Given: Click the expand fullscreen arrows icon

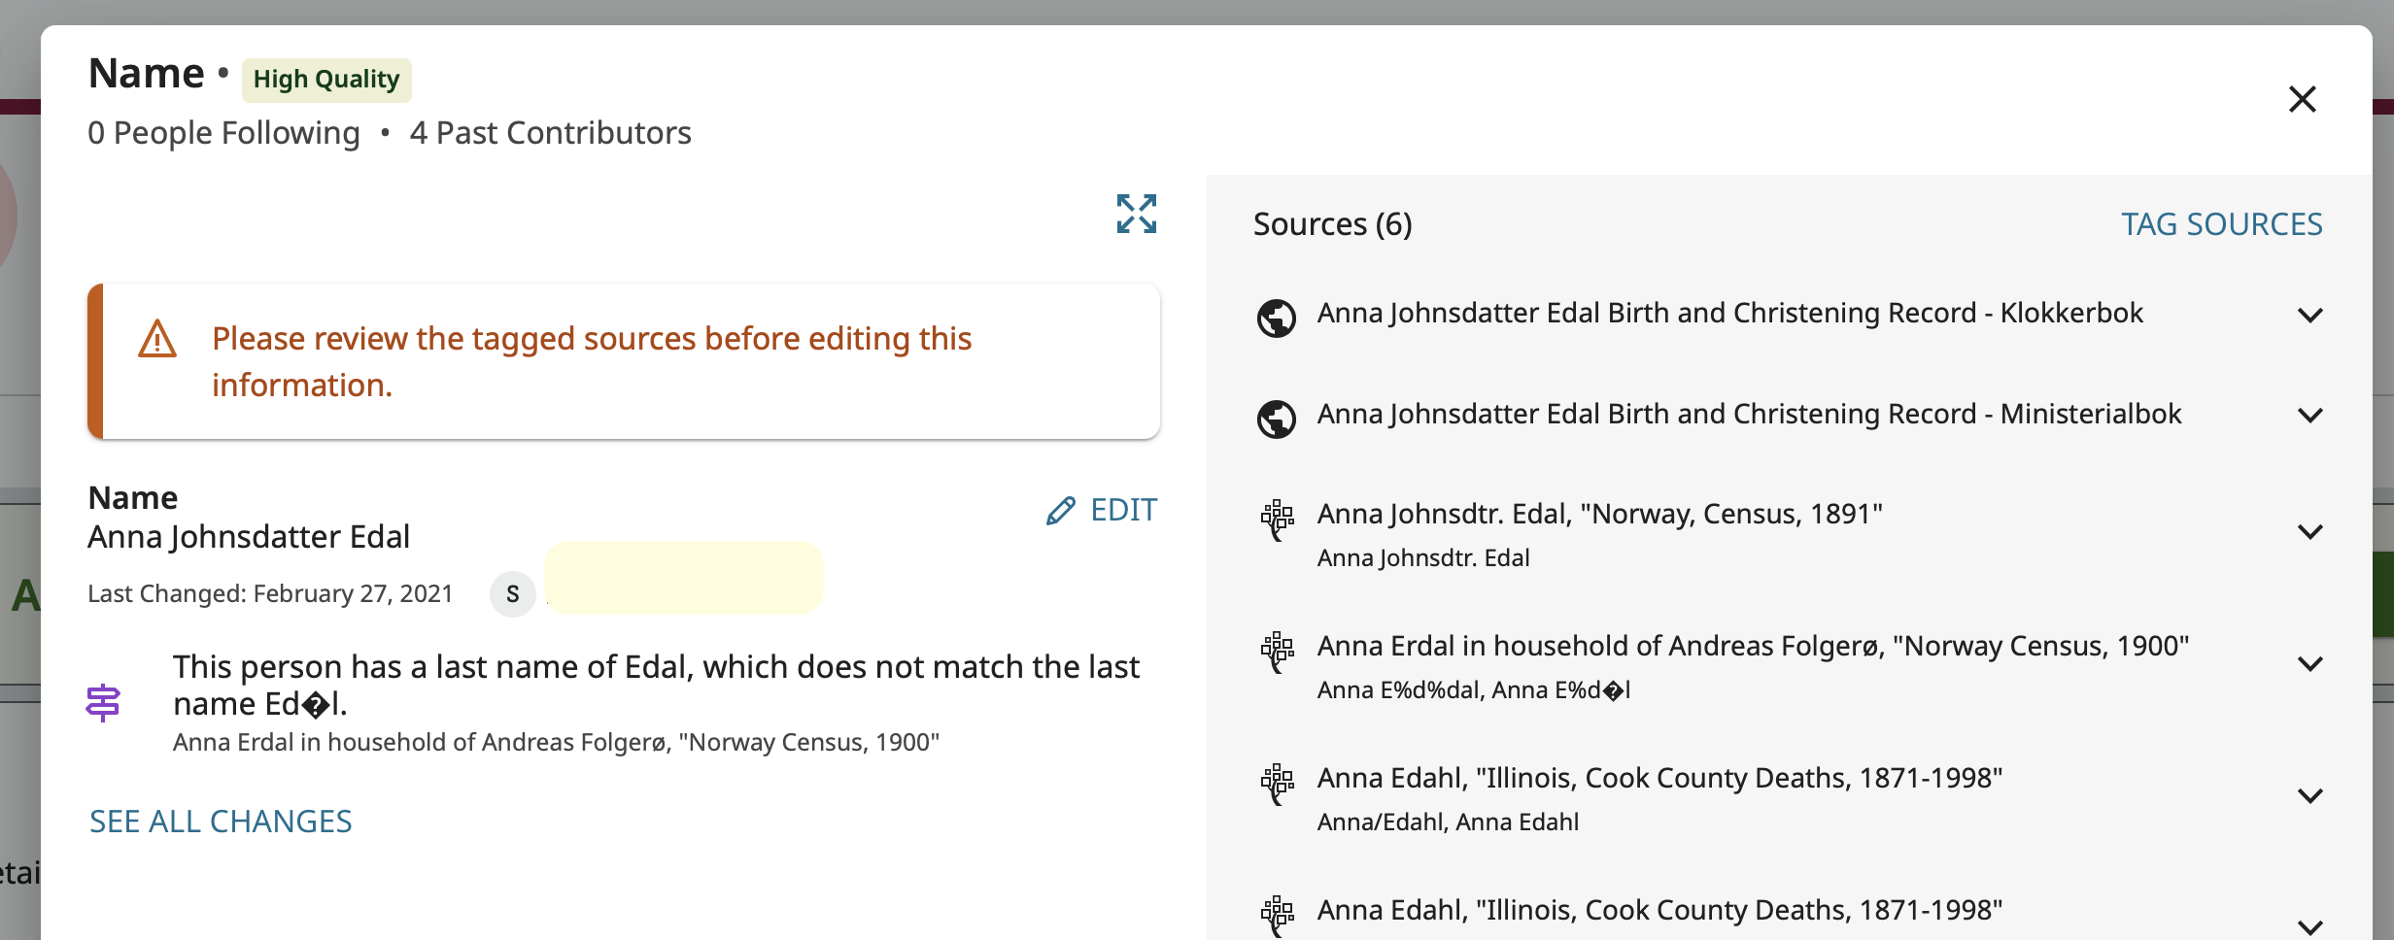Looking at the screenshot, I should click(1136, 214).
